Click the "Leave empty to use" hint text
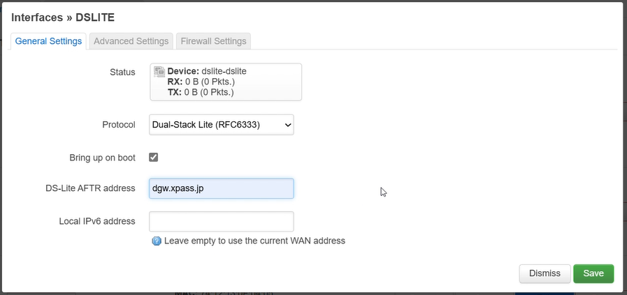627x295 pixels. click(254, 241)
